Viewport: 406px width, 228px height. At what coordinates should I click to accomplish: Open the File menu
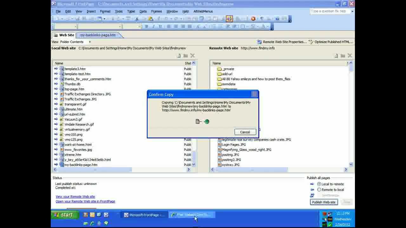(x=58, y=11)
